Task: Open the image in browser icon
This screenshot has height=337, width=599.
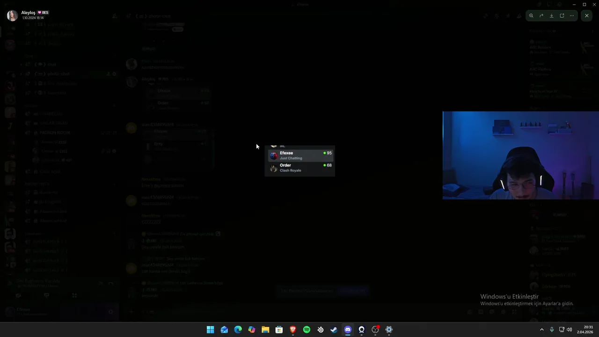Action: [x=562, y=15]
